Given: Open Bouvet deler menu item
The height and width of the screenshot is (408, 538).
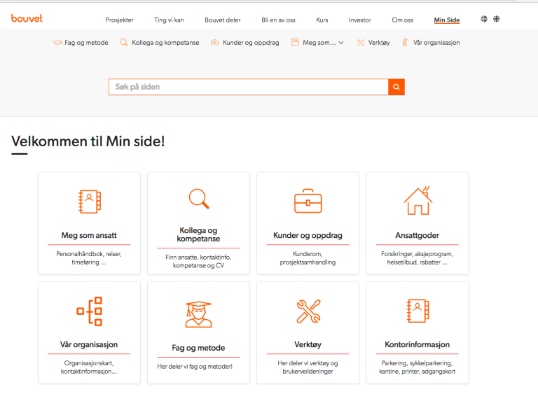Looking at the screenshot, I should point(223,20).
